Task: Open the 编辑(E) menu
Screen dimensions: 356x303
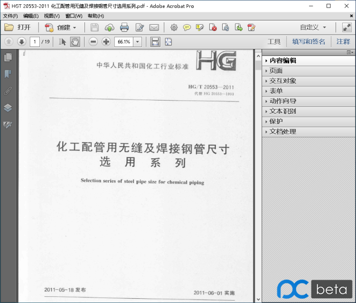Action: [31, 16]
